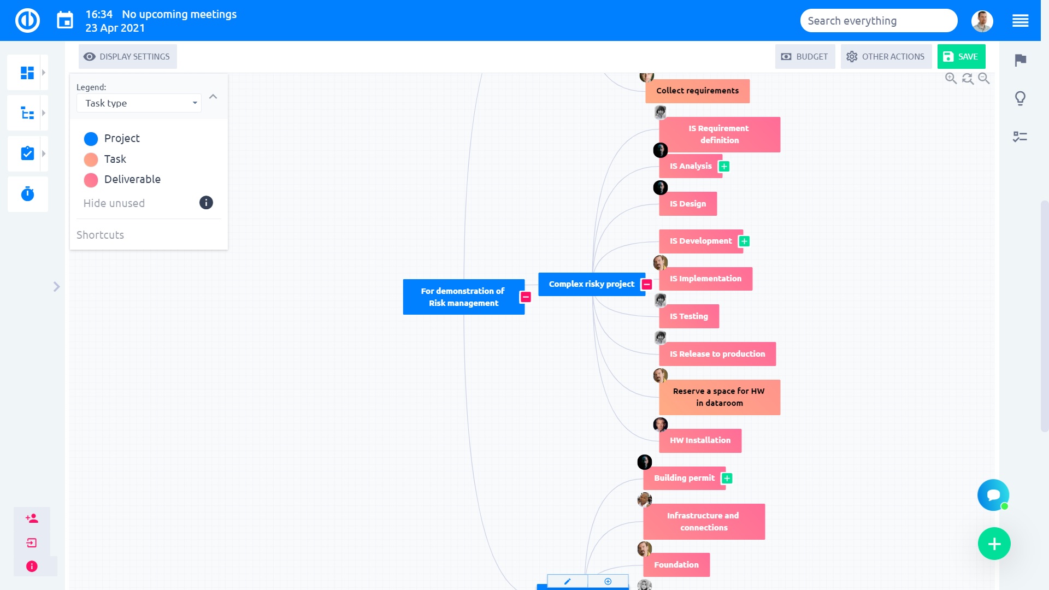Expand the IS Development node
1049x590 pixels.
point(744,241)
